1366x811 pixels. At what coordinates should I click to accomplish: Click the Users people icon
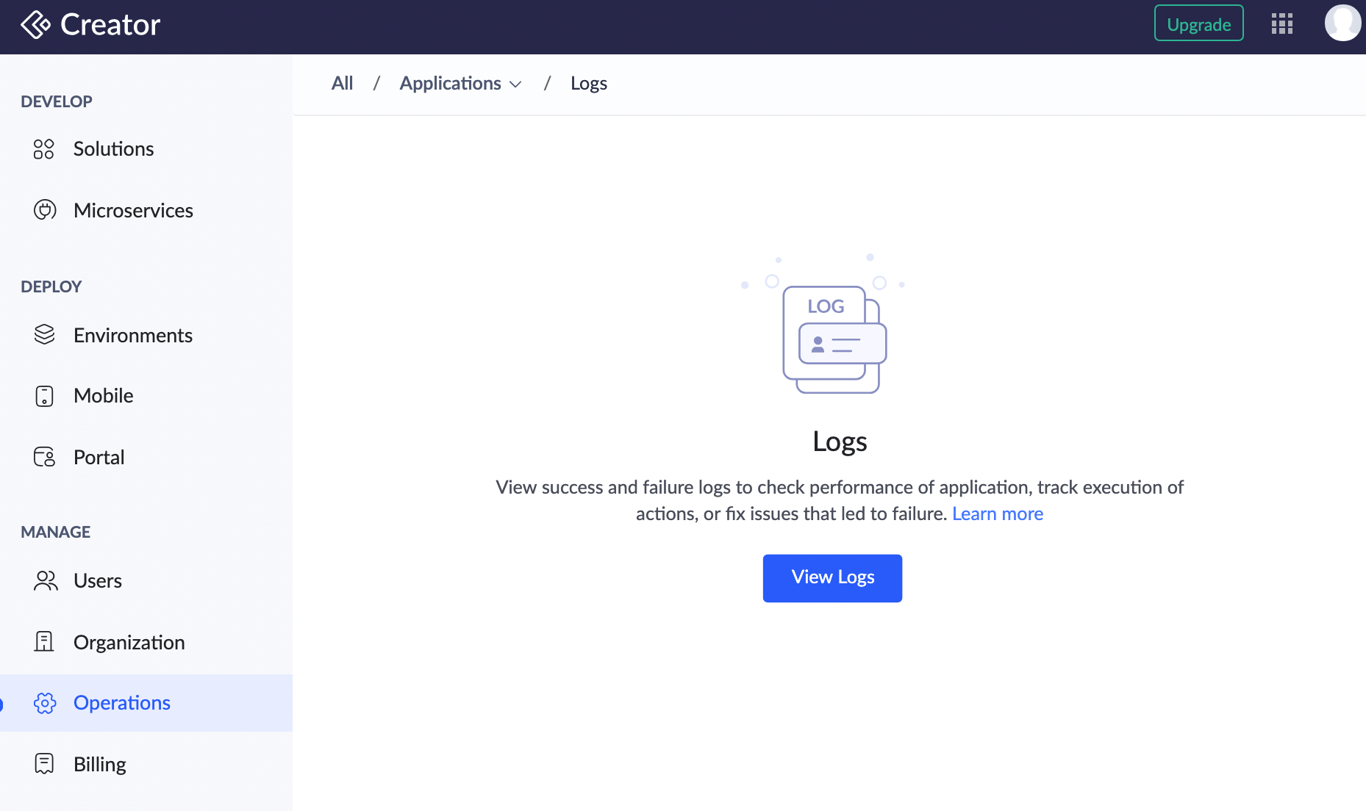(45, 581)
